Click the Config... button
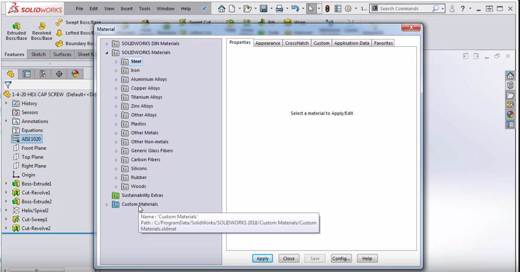520x272 pixels. tap(341, 259)
